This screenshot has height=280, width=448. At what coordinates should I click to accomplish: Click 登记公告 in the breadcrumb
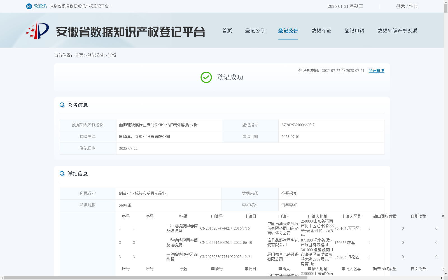coord(96,55)
